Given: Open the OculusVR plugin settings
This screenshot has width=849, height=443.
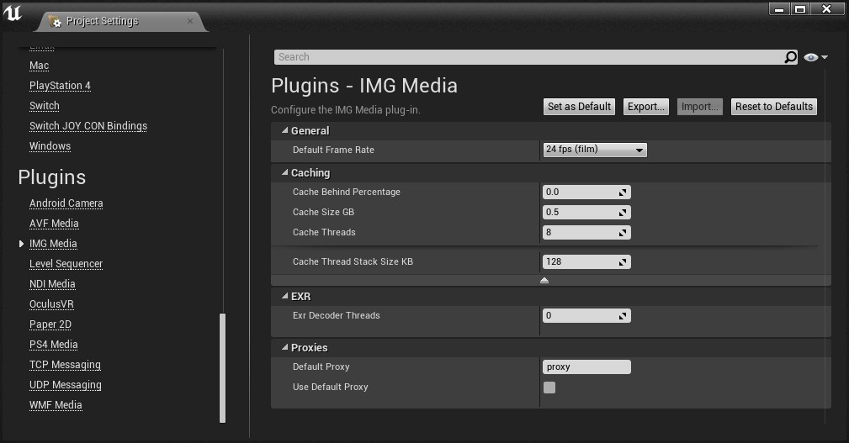Looking at the screenshot, I should click(51, 304).
